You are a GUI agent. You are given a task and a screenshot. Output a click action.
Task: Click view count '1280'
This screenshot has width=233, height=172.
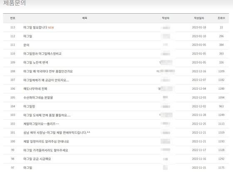pyautogui.click(x=221, y=89)
